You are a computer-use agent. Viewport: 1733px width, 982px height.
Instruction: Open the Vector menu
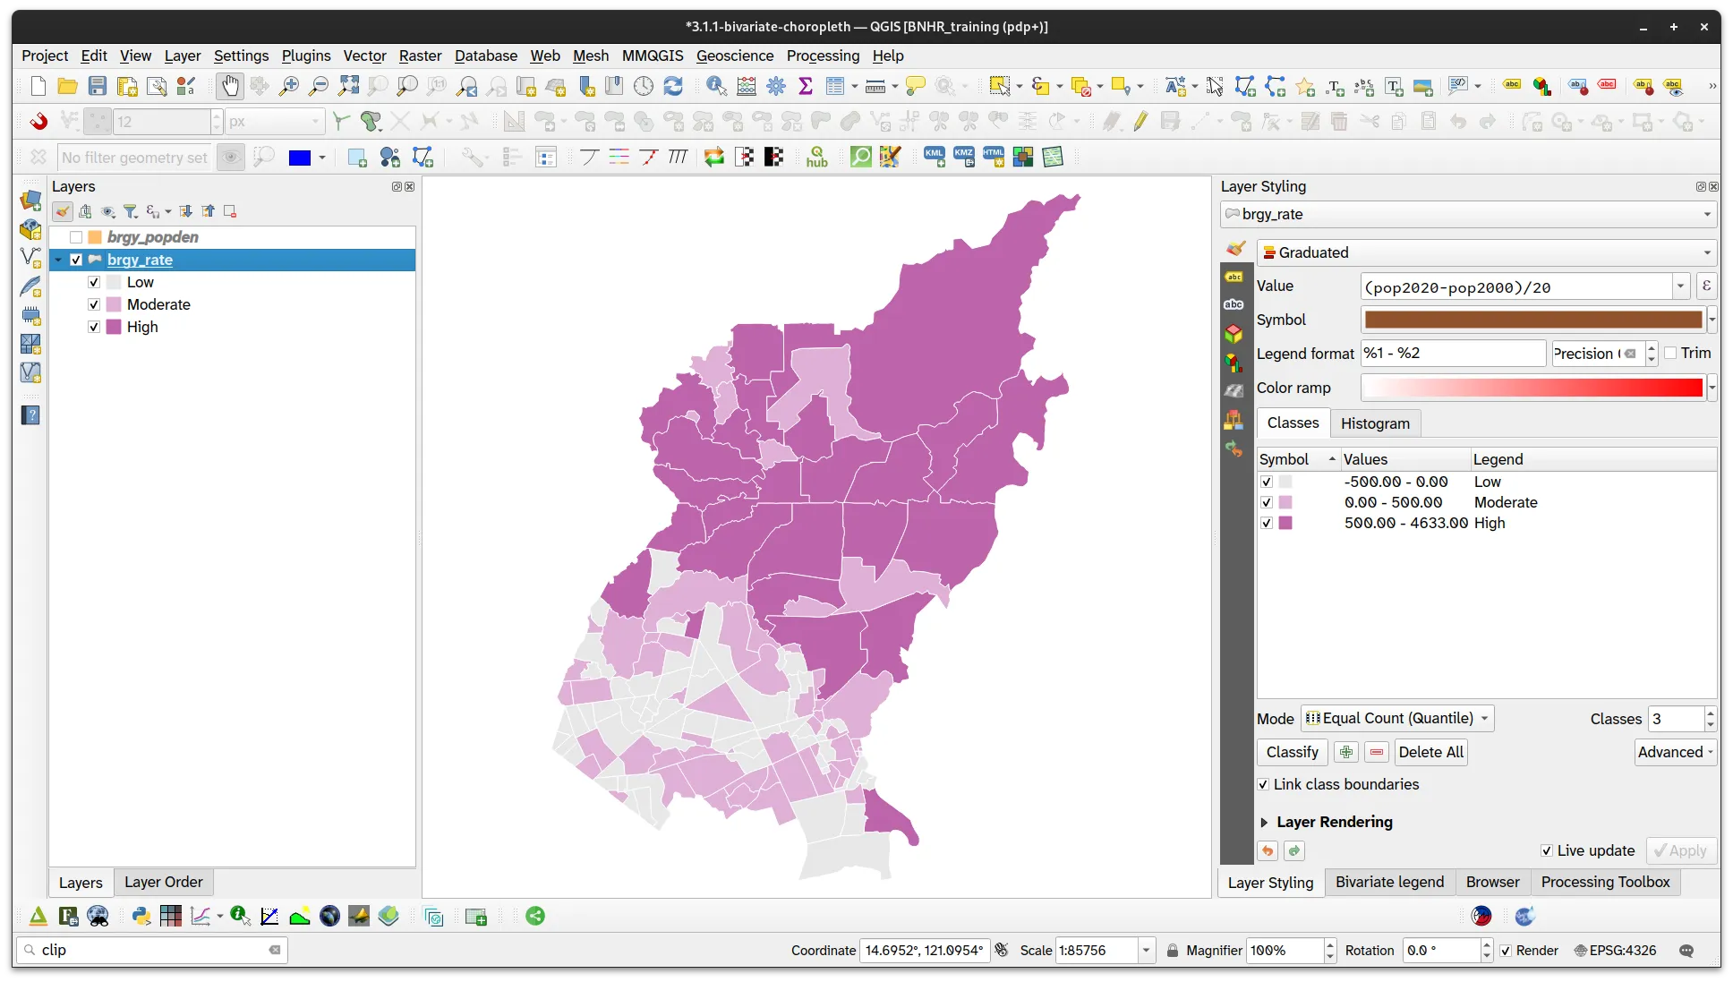point(364,56)
